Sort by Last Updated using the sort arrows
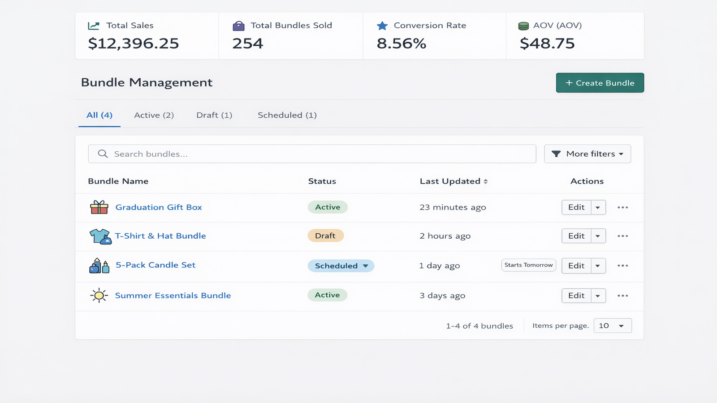The image size is (717, 403). (x=485, y=181)
